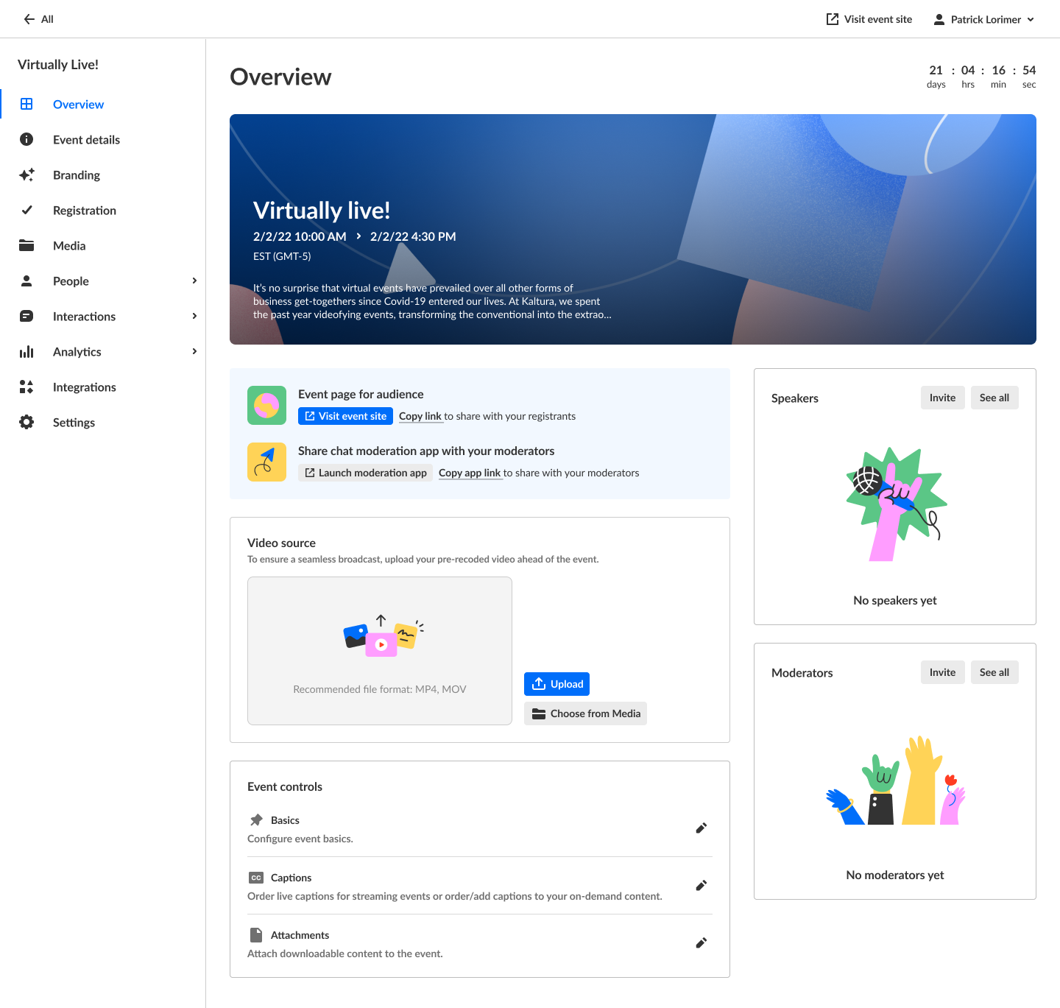The image size is (1060, 1008).
Task: Open Event details in the sidebar
Action: (x=102, y=139)
